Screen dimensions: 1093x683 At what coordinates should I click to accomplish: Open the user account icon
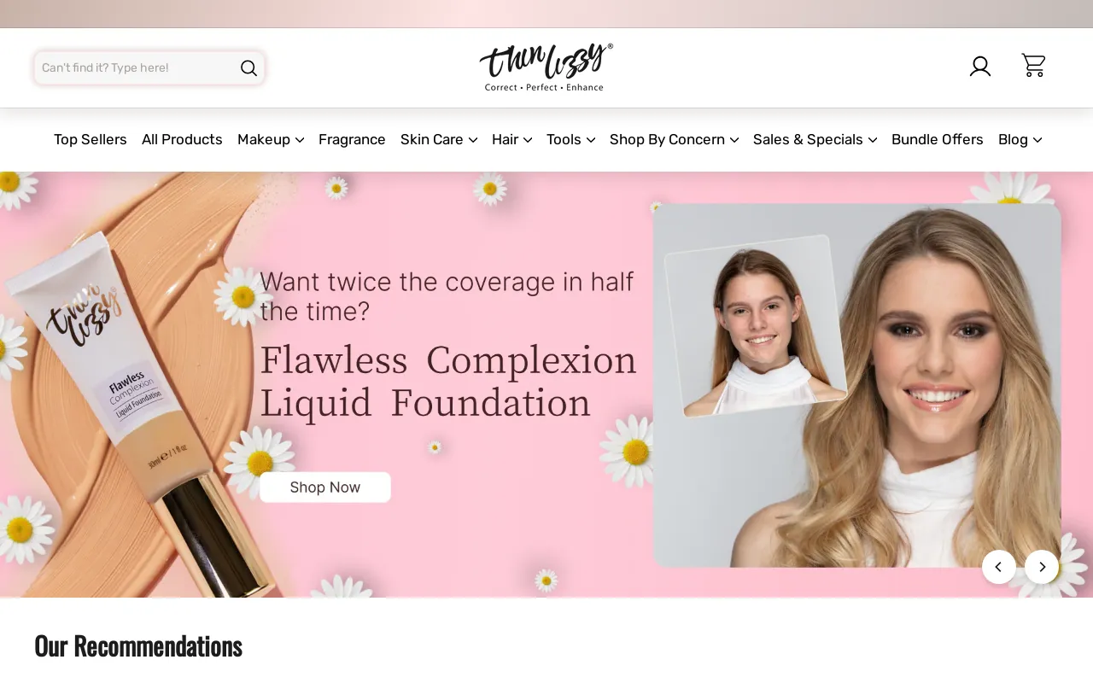(x=980, y=66)
